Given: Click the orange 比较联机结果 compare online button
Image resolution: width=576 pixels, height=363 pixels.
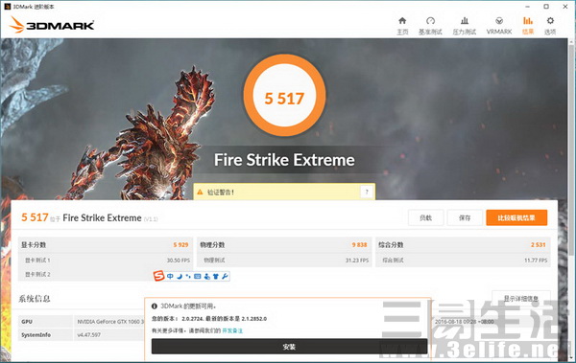Looking at the screenshot, I should click(x=516, y=217).
